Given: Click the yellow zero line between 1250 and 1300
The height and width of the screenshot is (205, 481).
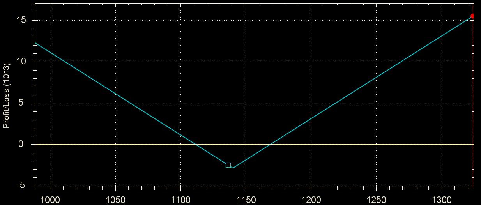Looking at the screenshot, I should 409,144.
